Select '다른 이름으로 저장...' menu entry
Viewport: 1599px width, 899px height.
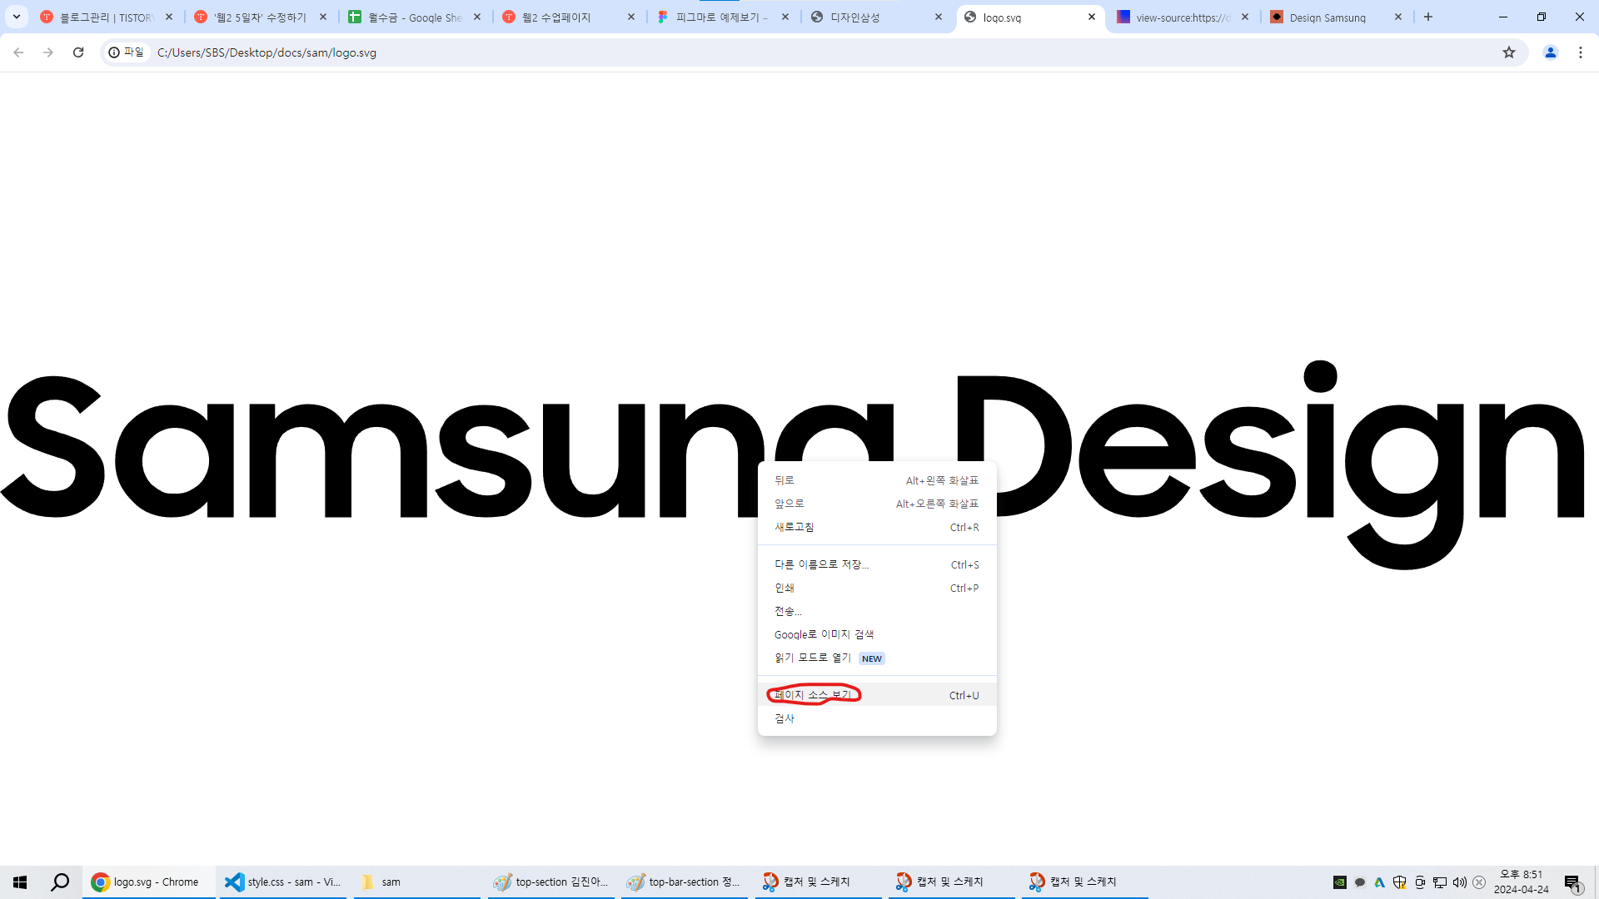click(821, 564)
